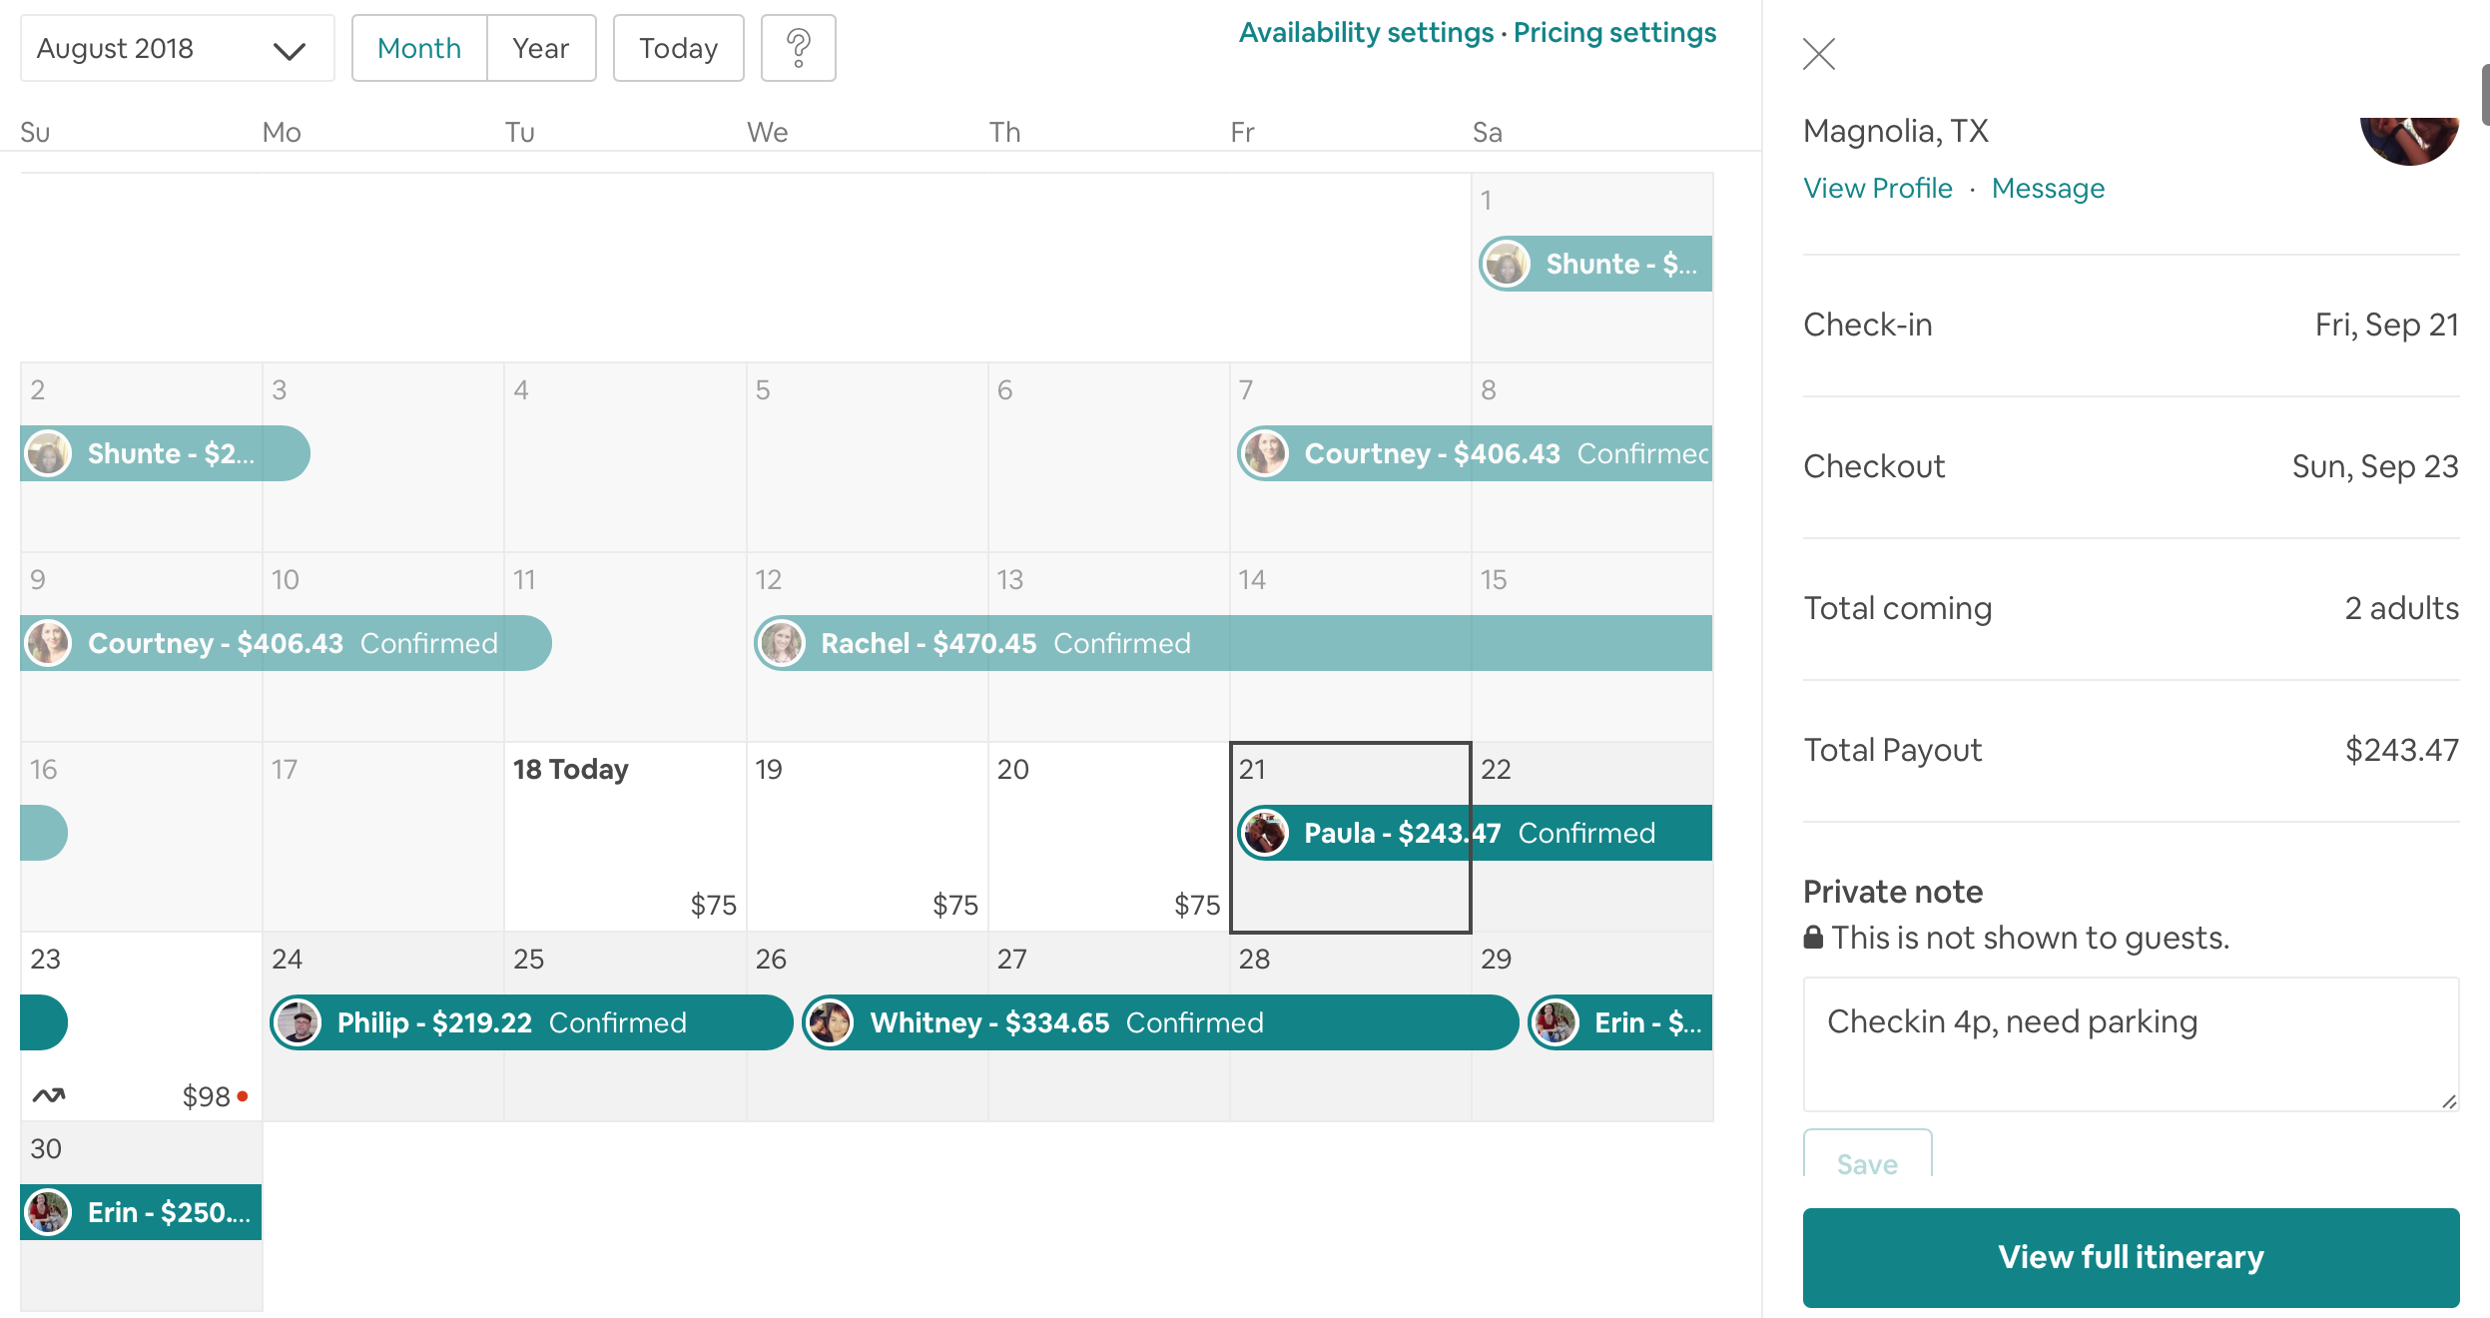Click in the private note text field
Viewport: 2490px width, 1318px height.
pos(2130,1043)
